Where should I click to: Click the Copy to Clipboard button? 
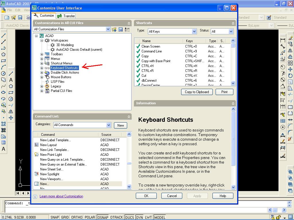[x=197, y=92]
